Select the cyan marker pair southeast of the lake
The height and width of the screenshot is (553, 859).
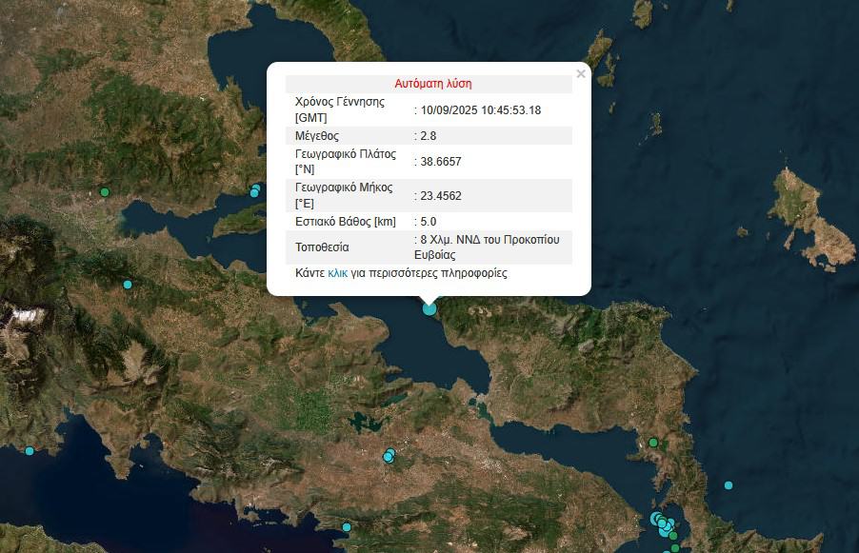tap(389, 456)
